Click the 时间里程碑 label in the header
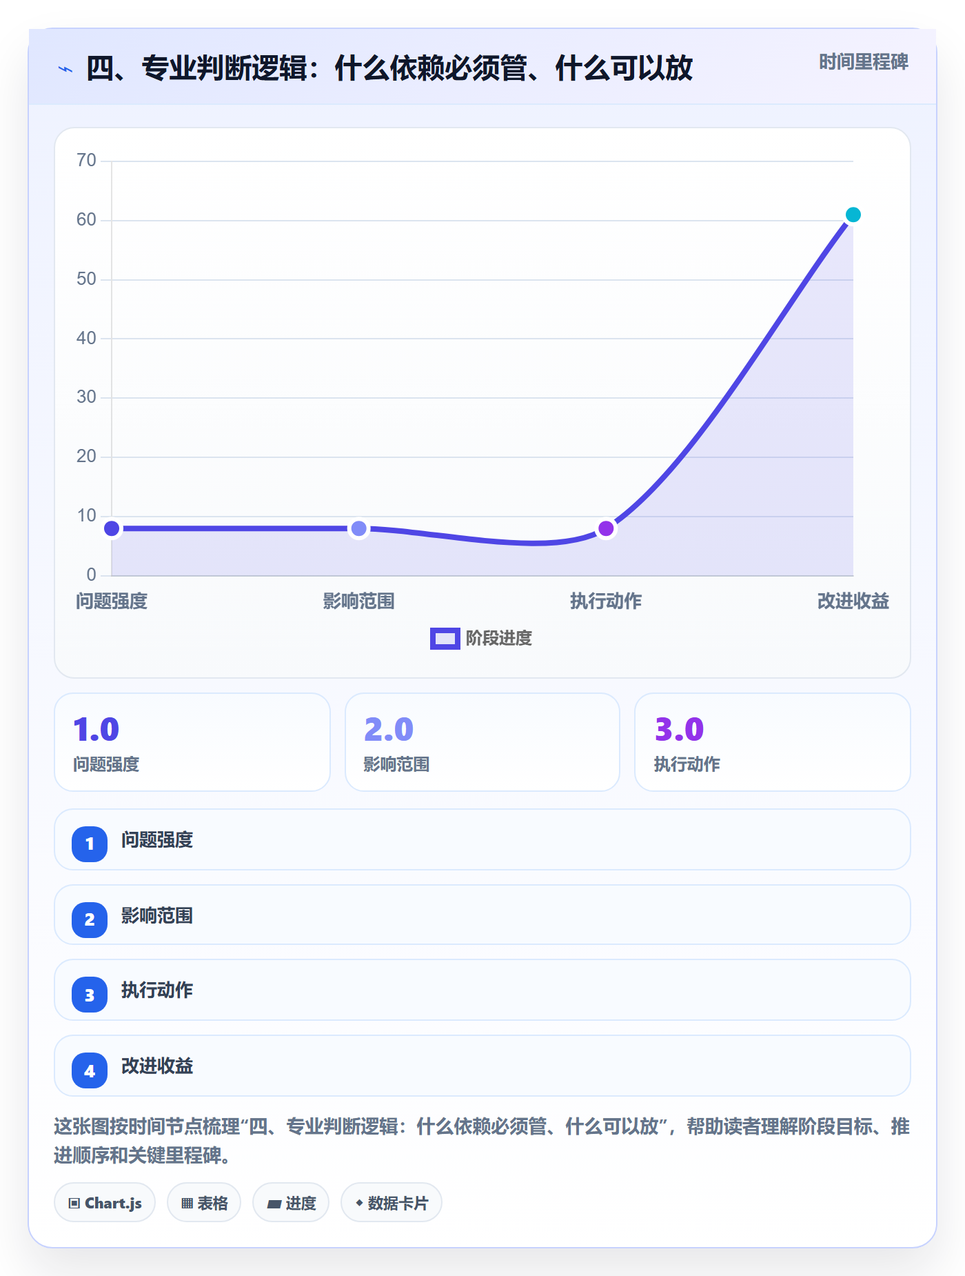 point(863,62)
